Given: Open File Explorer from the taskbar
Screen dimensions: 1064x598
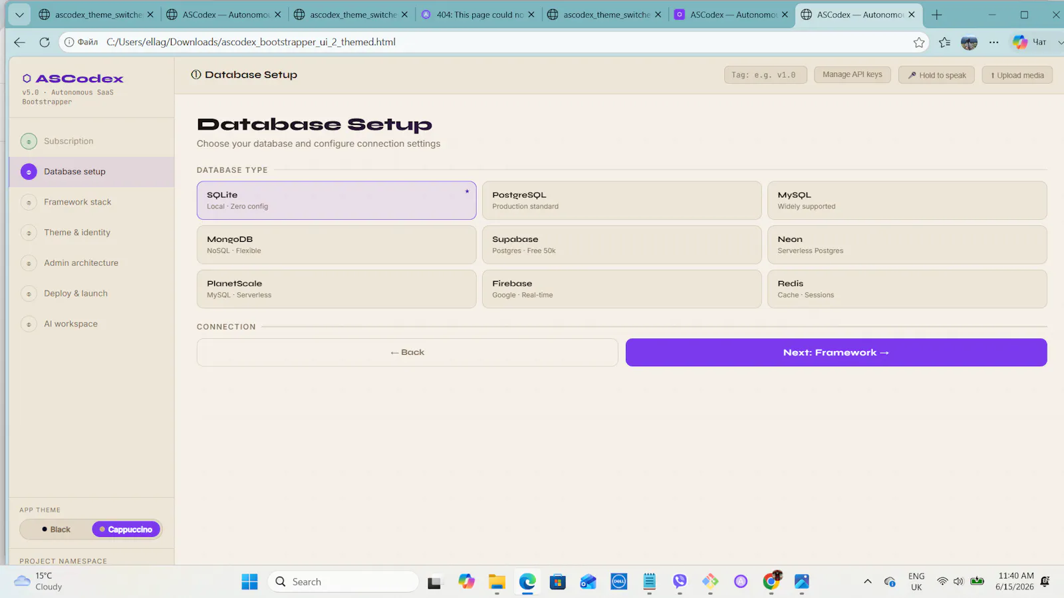Looking at the screenshot, I should 497,582.
